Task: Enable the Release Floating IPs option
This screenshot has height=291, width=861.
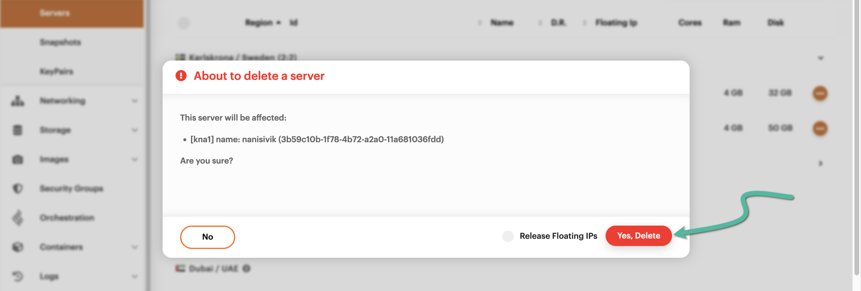Action: tap(508, 236)
